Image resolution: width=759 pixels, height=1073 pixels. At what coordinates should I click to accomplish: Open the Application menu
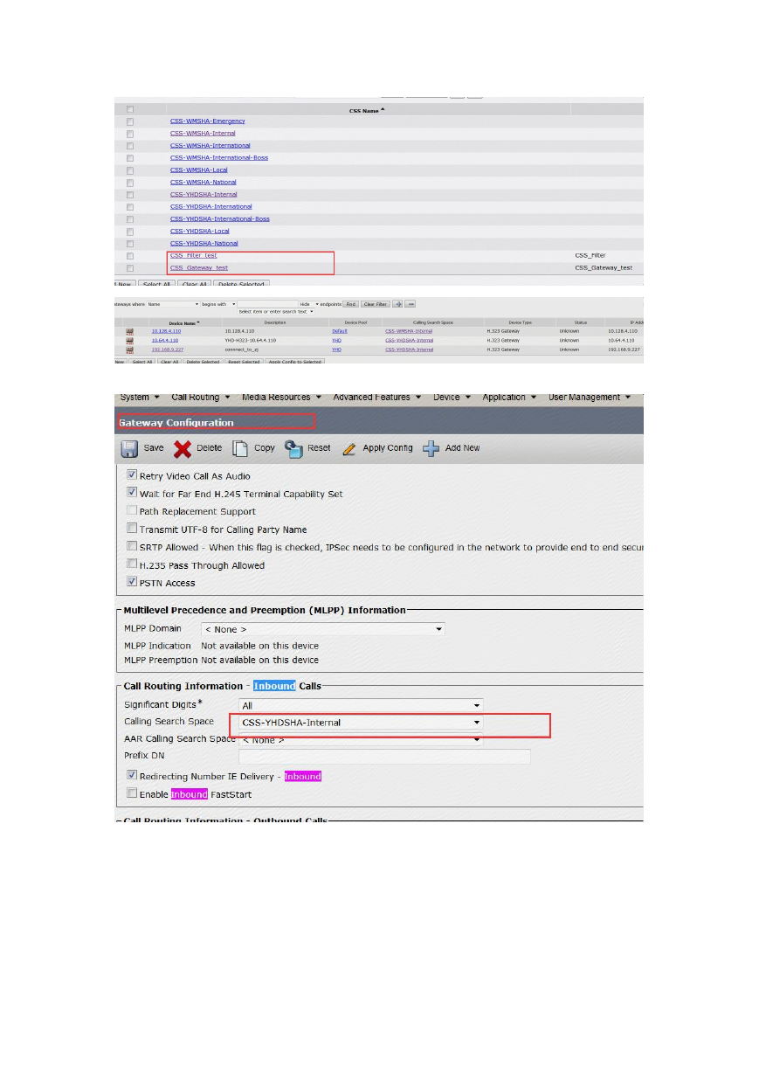[x=509, y=397]
